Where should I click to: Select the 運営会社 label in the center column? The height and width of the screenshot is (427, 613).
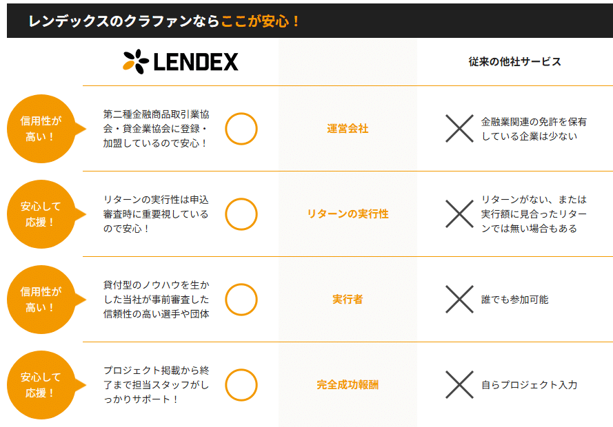[348, 129]
